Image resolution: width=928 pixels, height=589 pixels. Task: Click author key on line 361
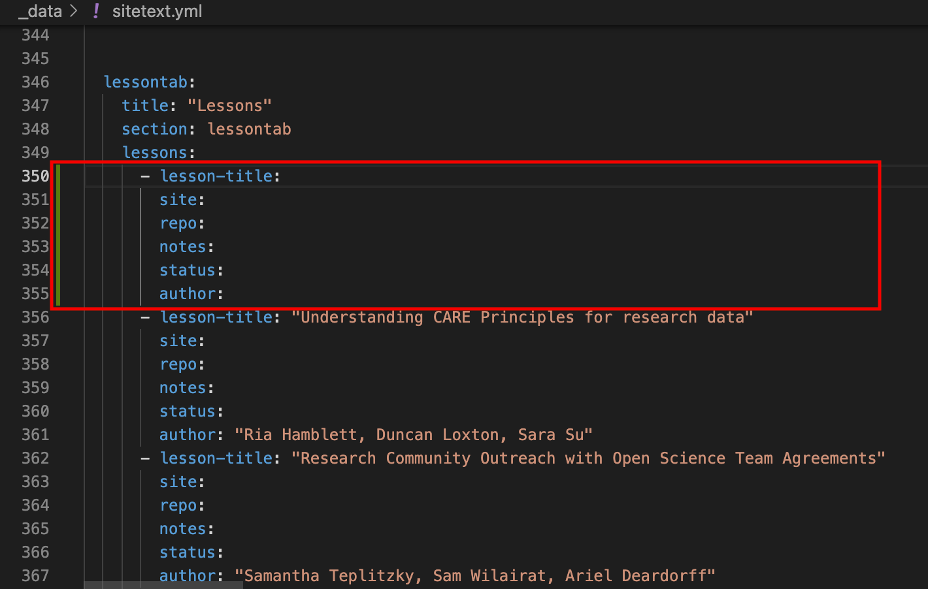188,435
